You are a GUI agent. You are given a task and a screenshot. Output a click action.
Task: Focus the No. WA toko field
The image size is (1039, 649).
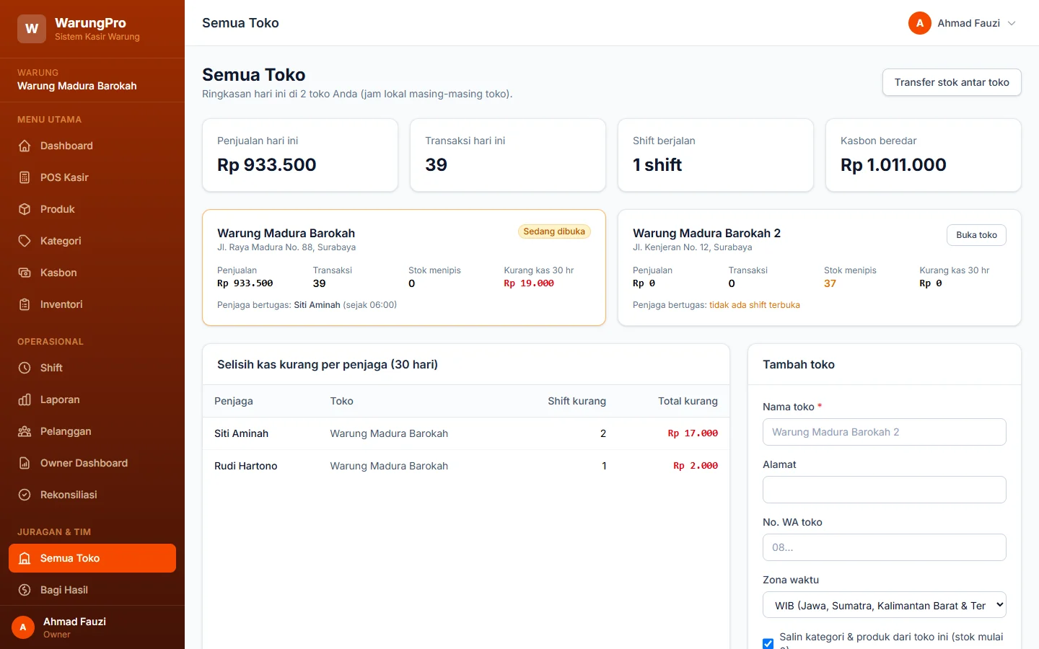pyautogui.click(x=885, y=547)
